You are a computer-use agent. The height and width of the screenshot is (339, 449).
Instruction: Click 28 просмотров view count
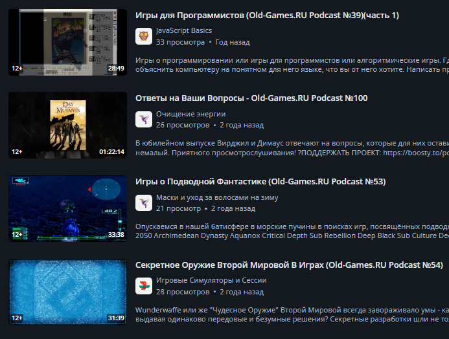click(x=183, y=292)
